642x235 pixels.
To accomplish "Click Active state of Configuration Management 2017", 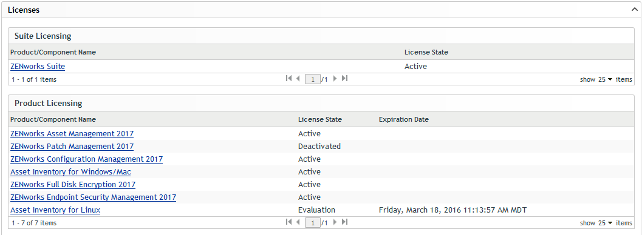I will coord(309,159).
